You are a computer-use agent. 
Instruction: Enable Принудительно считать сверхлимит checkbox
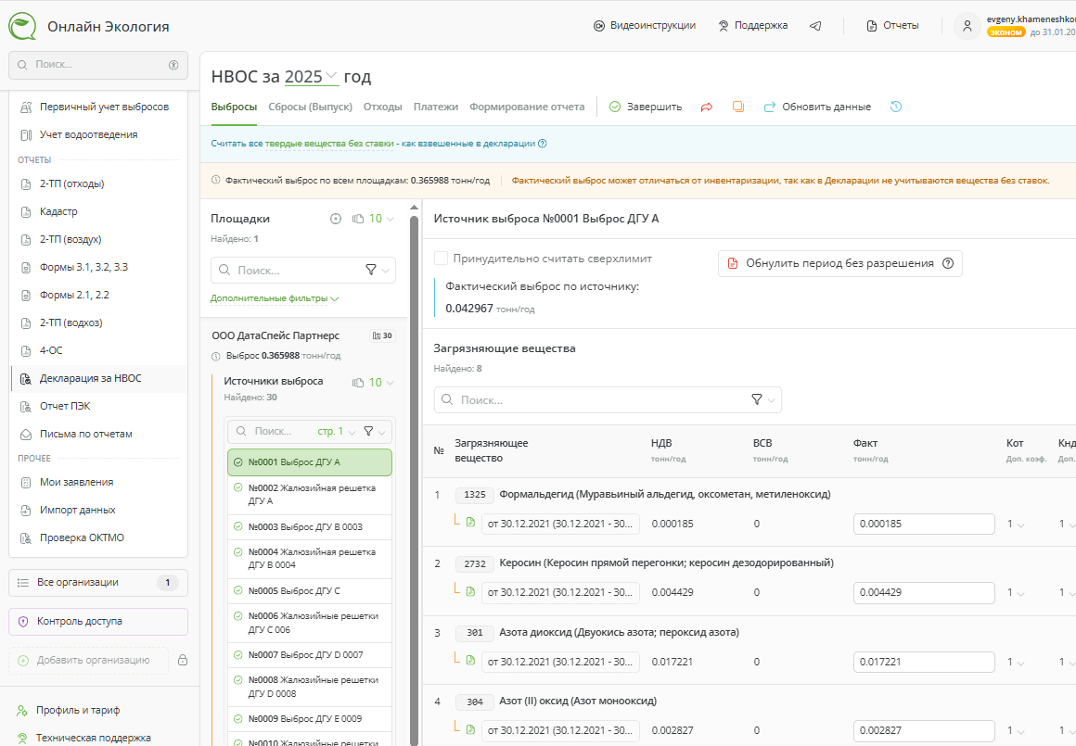442,259
